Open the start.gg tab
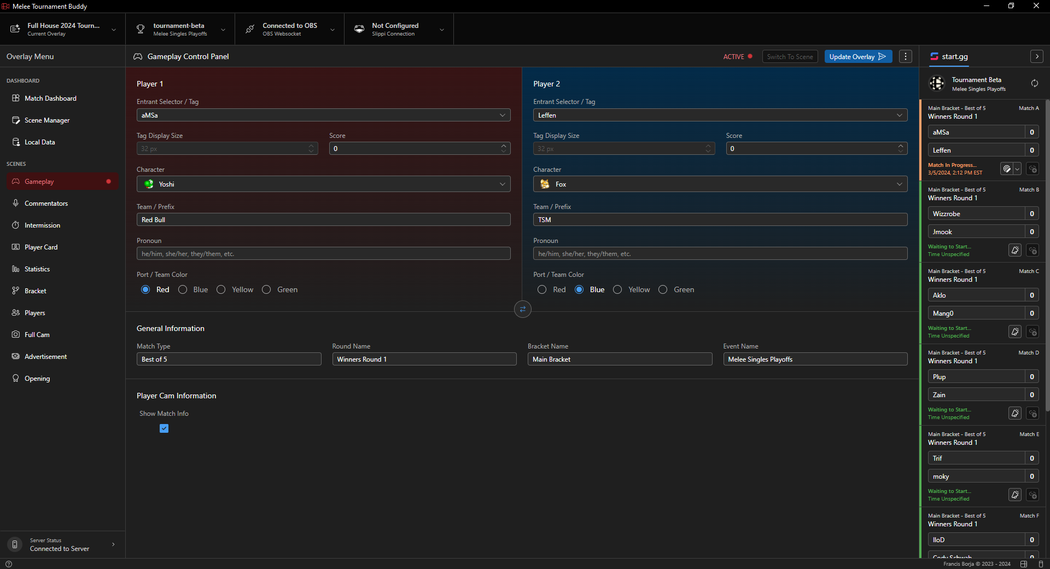Screen dimensions: 1050x569 pos(949,57)
